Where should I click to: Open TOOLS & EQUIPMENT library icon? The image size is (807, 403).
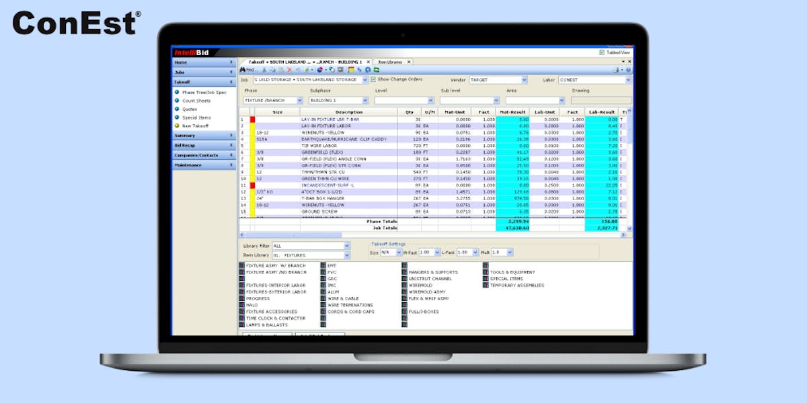click(x=485, y=273)
